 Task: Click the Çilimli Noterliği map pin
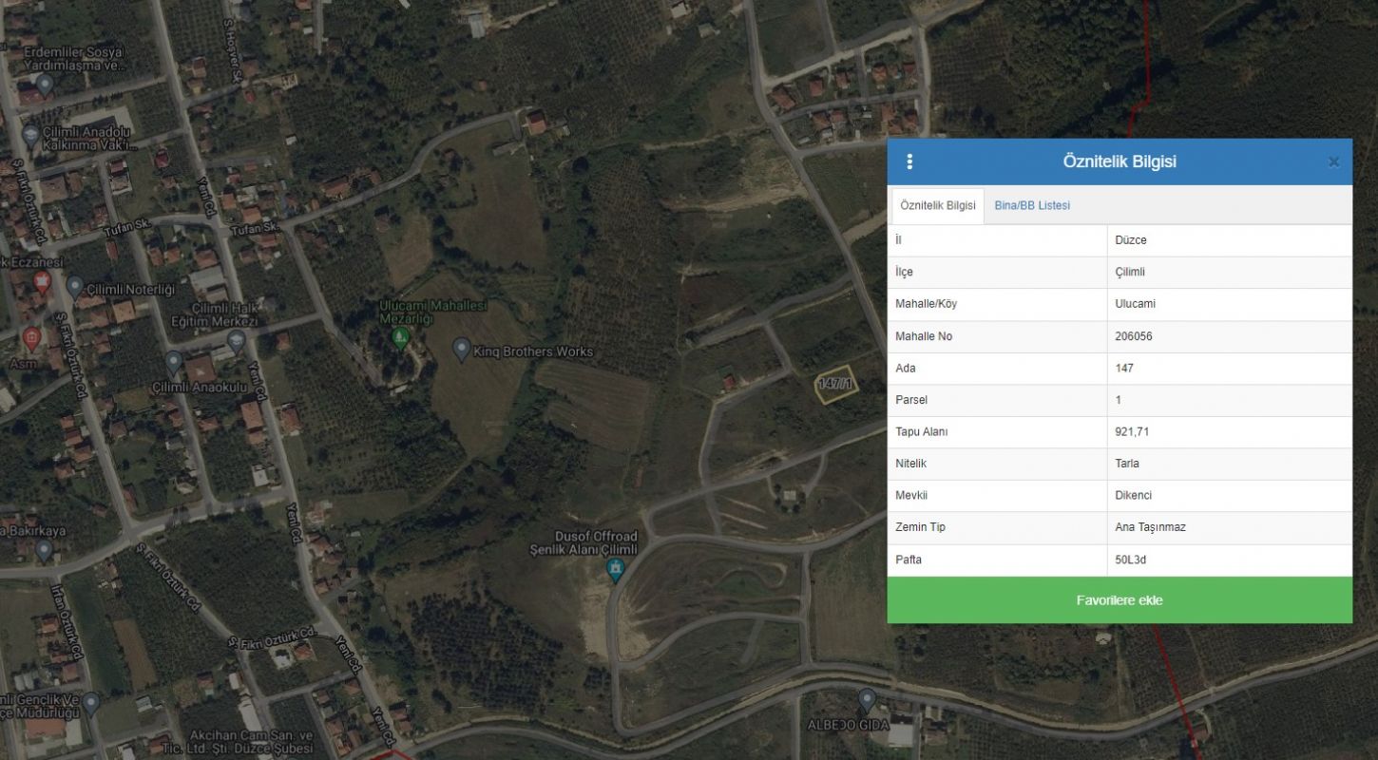(75, 286)
